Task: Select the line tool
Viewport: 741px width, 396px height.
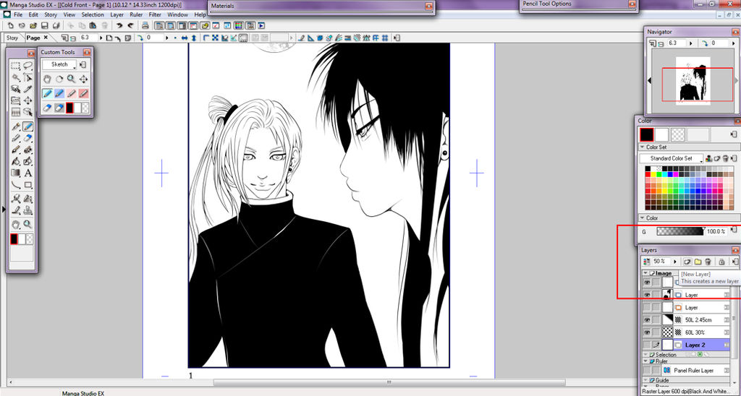Action: click(16, 185)
